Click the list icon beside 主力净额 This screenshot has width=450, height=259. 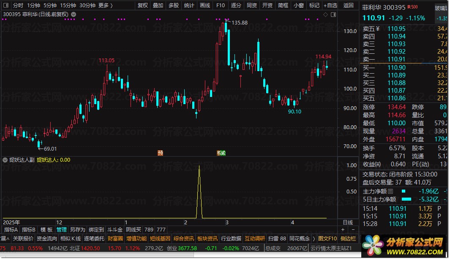coord(390,191)
